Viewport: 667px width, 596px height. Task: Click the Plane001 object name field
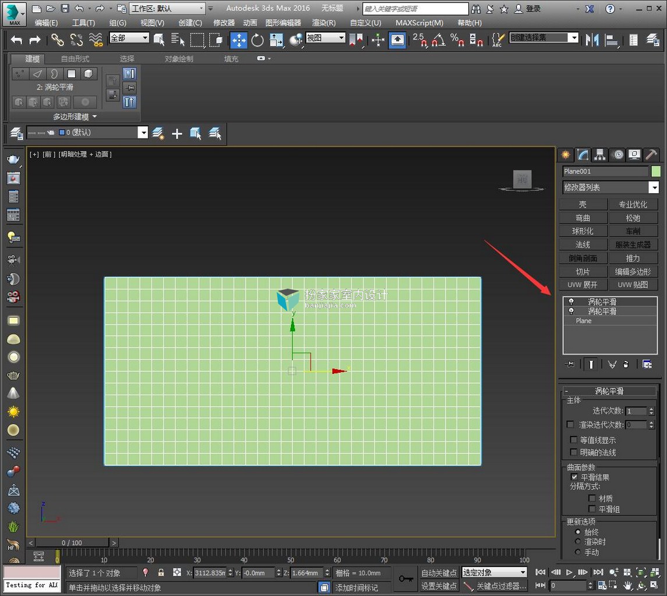click(x=605, y=171)
